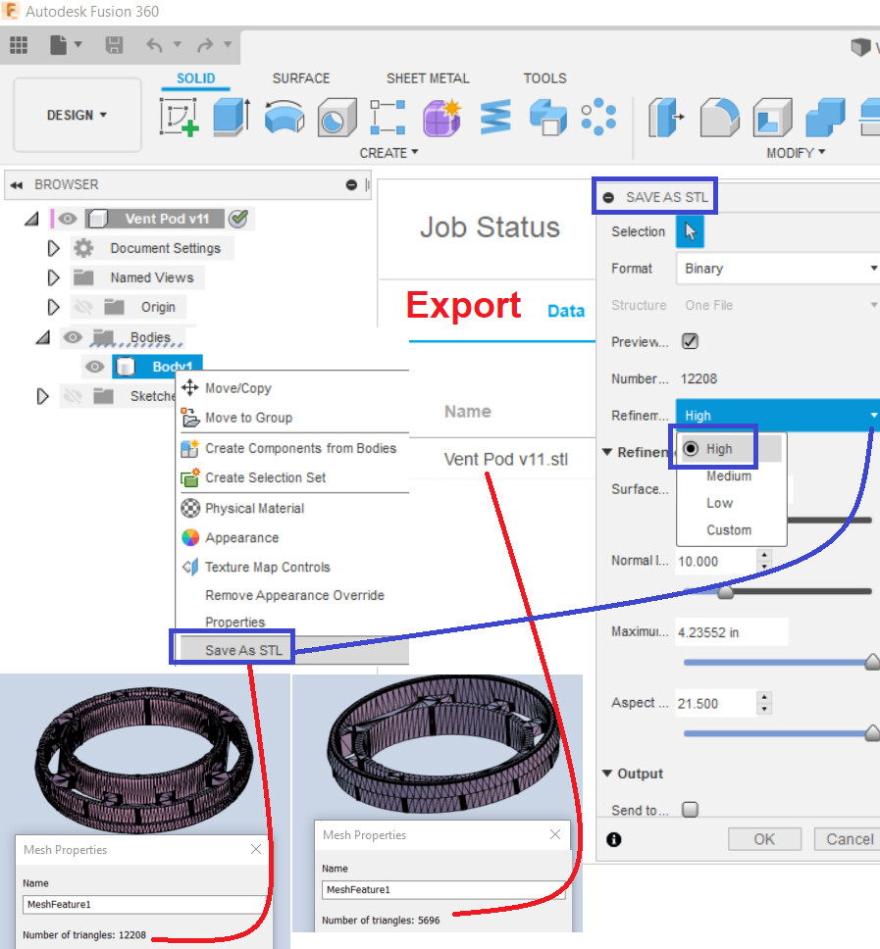Click the info icon in Save As STL

613,839
